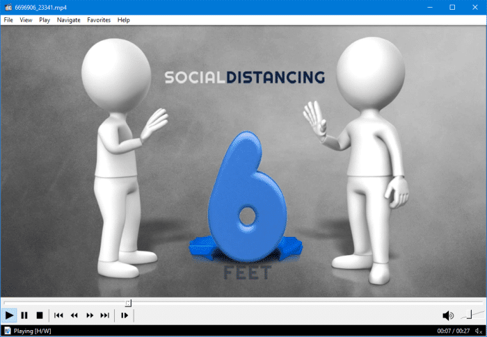This screenshot has width=487, height=337.
Task: Skip to the previous file
Action: tap(59, 315)
